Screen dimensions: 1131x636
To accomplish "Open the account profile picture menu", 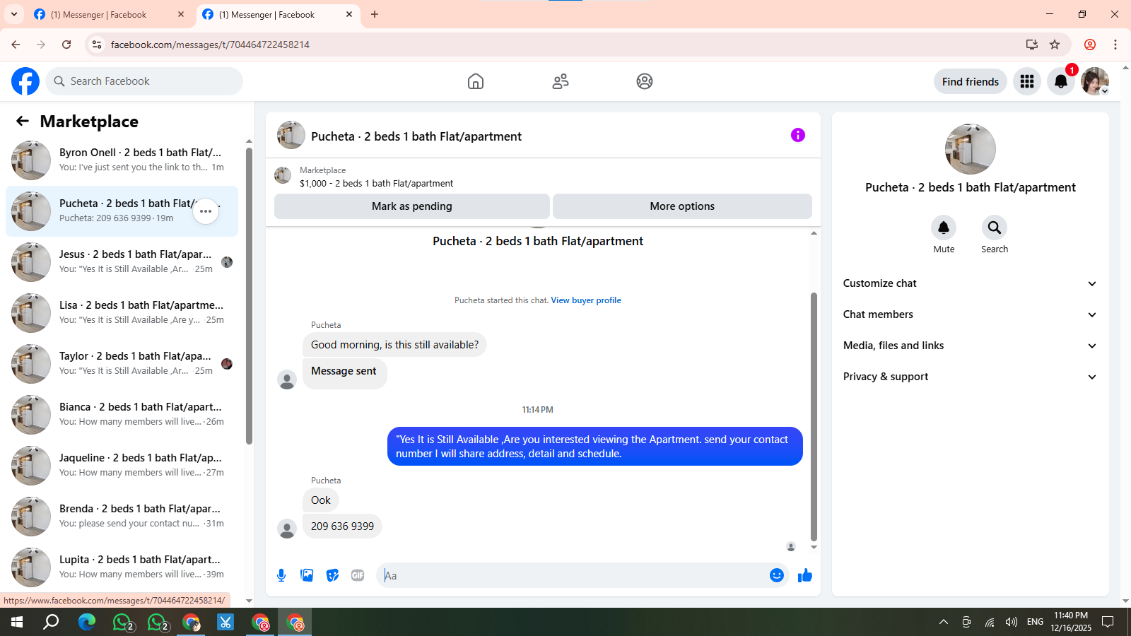I will point(1095,81).
